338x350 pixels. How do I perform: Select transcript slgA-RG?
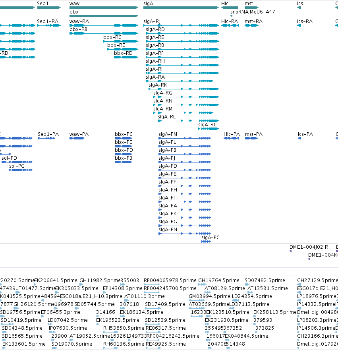[x=186, y=97]
